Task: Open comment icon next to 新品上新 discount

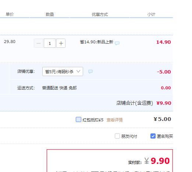Action: pyautogui.click(x=117, y=43)
